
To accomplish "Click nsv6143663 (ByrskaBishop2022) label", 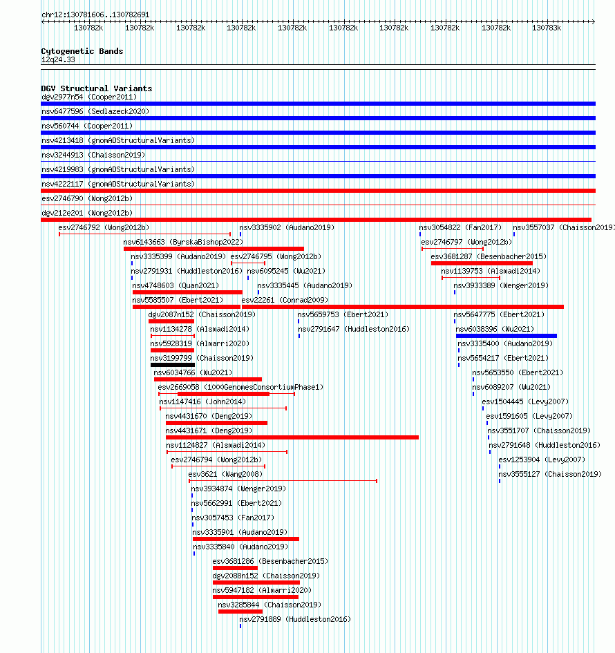I will 183,243.
